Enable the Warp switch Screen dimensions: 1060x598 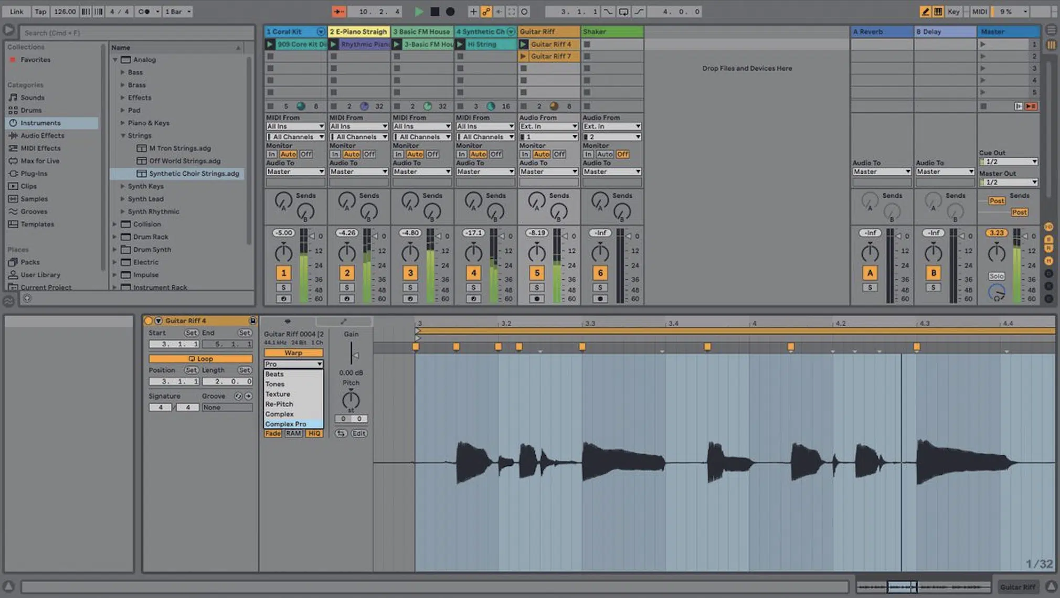pos(293,353)
